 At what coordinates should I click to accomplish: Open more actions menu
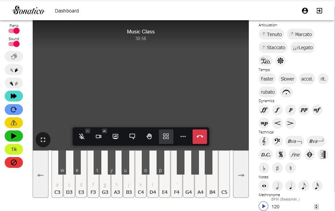(183, 137)
